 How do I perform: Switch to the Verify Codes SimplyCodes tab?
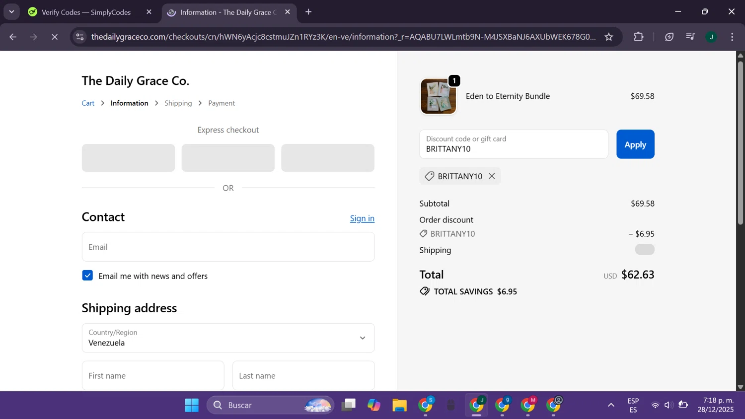point(86,12)
